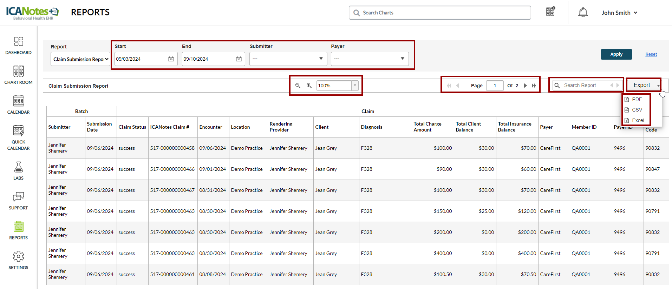
Task: Click the Search Report input field
Action: (583, 85)
